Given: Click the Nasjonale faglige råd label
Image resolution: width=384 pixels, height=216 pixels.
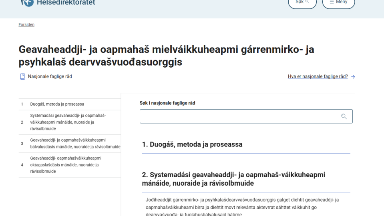Looking at the screenshot, I should (50, 76).
